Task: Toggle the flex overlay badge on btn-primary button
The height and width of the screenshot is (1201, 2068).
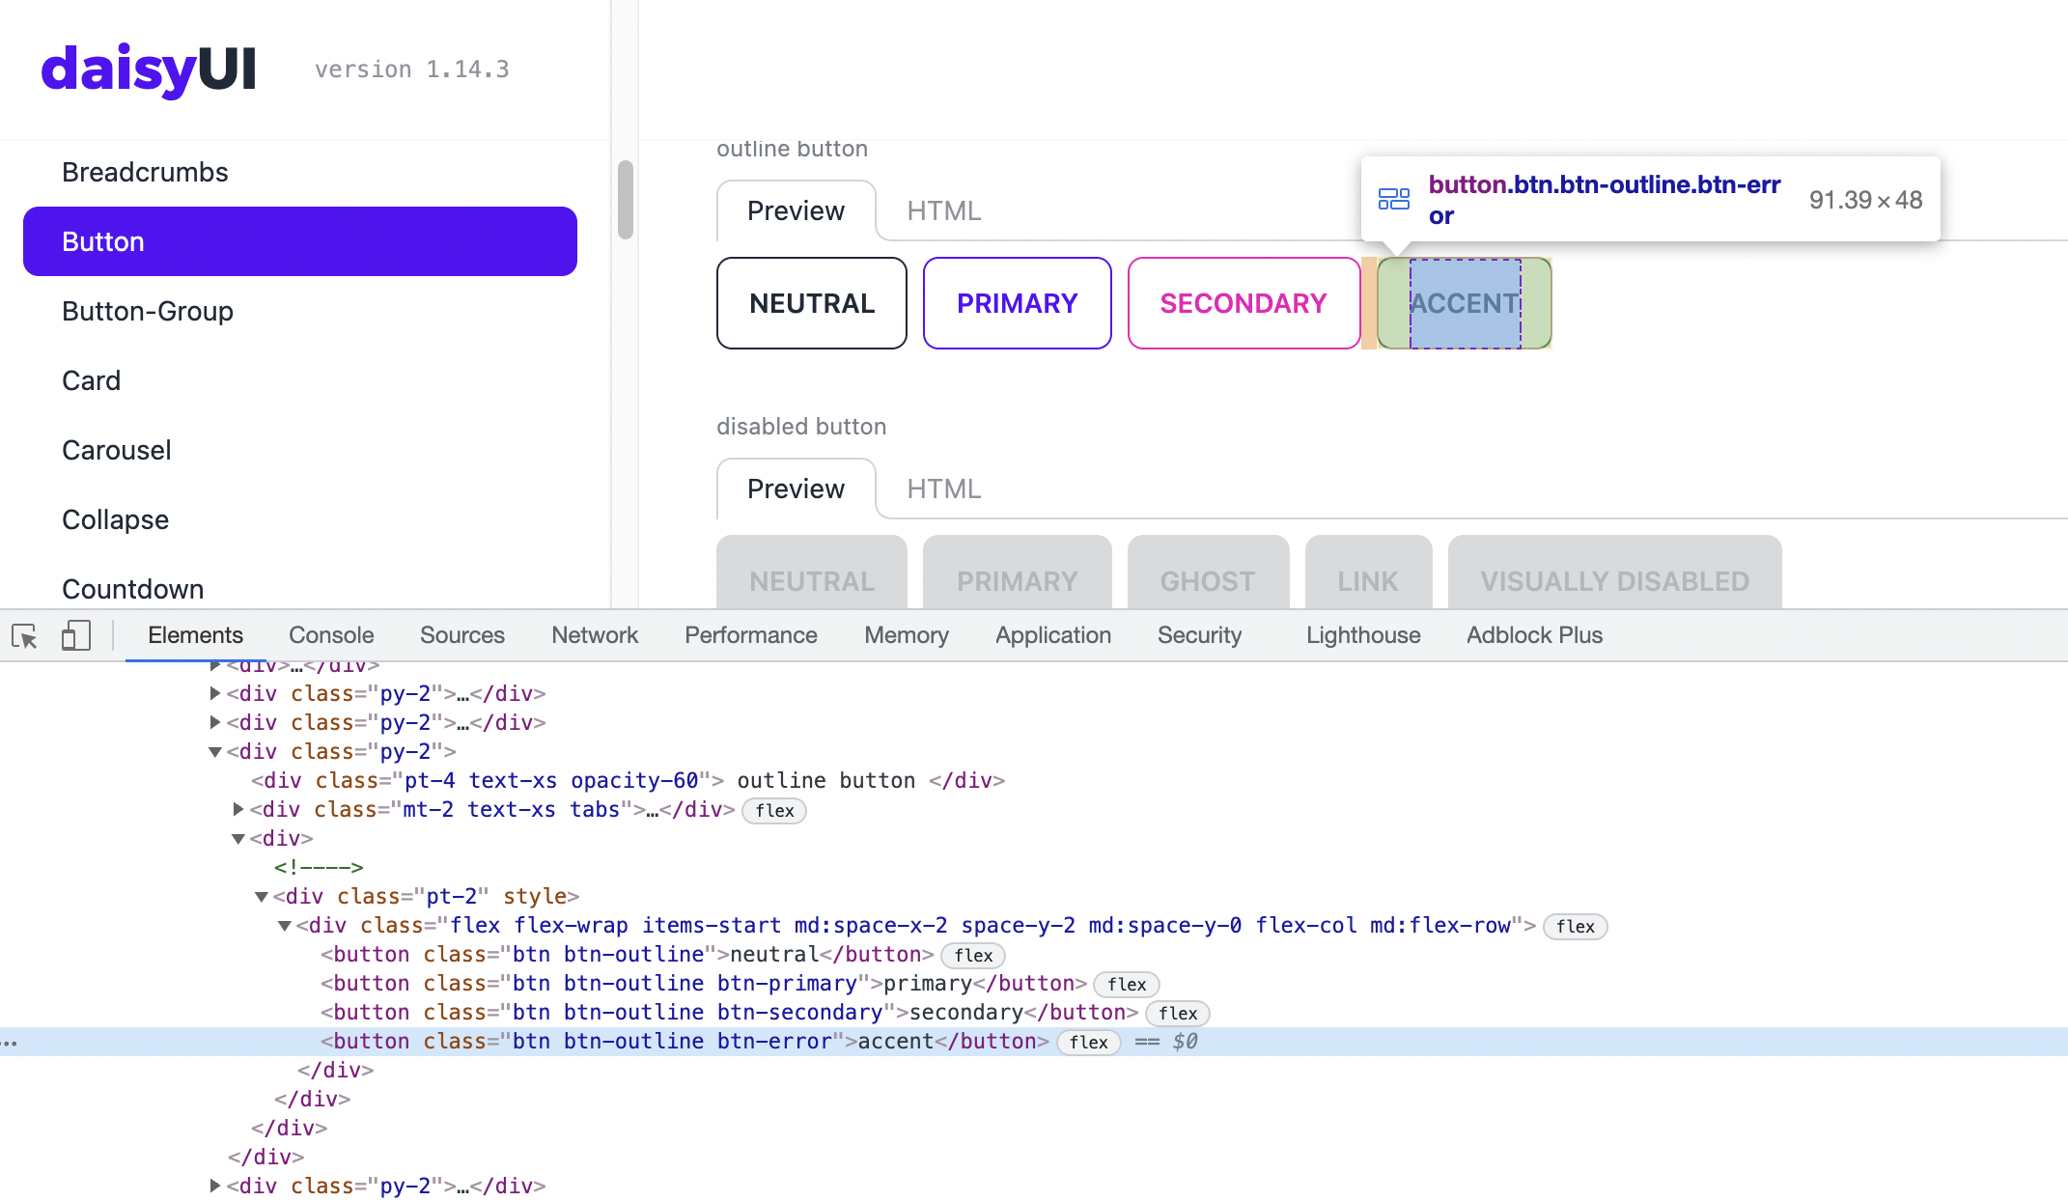Action: pyautogui.click(x=1125, y=984)
